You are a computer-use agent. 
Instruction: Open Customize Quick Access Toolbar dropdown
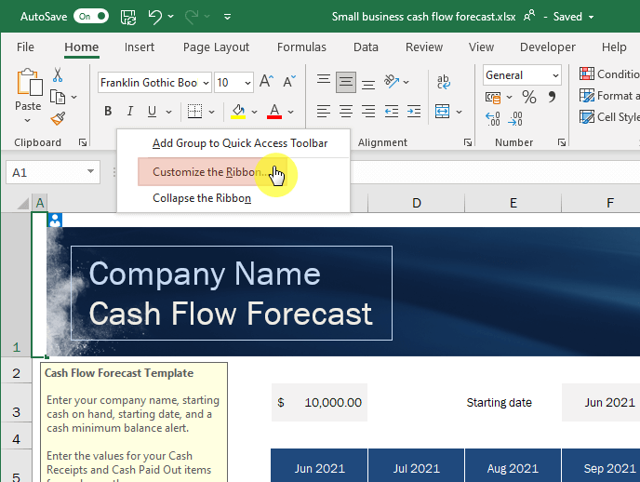pyautogui.click(x=227, y=17)
